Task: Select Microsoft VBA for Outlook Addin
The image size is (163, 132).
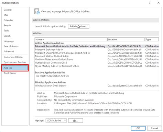Action: (97, 56)
